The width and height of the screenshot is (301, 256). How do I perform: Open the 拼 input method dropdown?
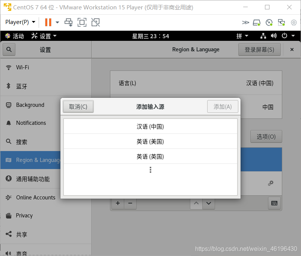[x=242, y=36]
